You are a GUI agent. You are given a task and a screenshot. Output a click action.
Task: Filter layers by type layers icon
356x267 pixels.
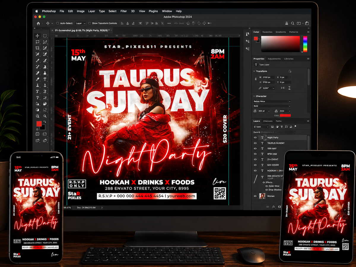pos(282,127)
